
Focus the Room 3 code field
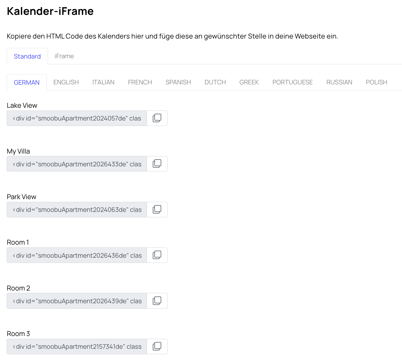[77, 346]
